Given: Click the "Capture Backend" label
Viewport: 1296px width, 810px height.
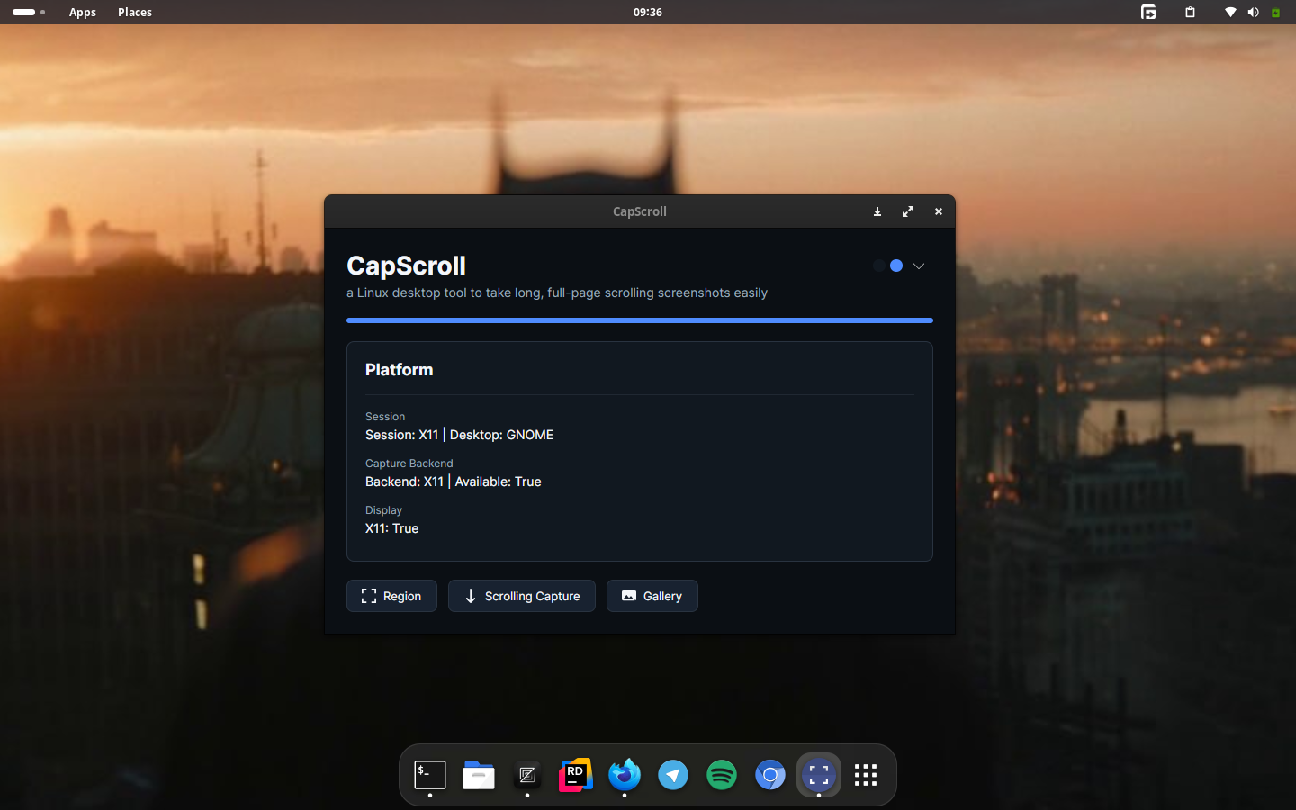Looking at the screenshot, I should coord(409,463).
